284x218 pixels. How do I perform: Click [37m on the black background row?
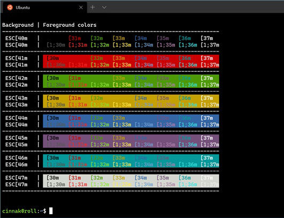coord(207,39)
